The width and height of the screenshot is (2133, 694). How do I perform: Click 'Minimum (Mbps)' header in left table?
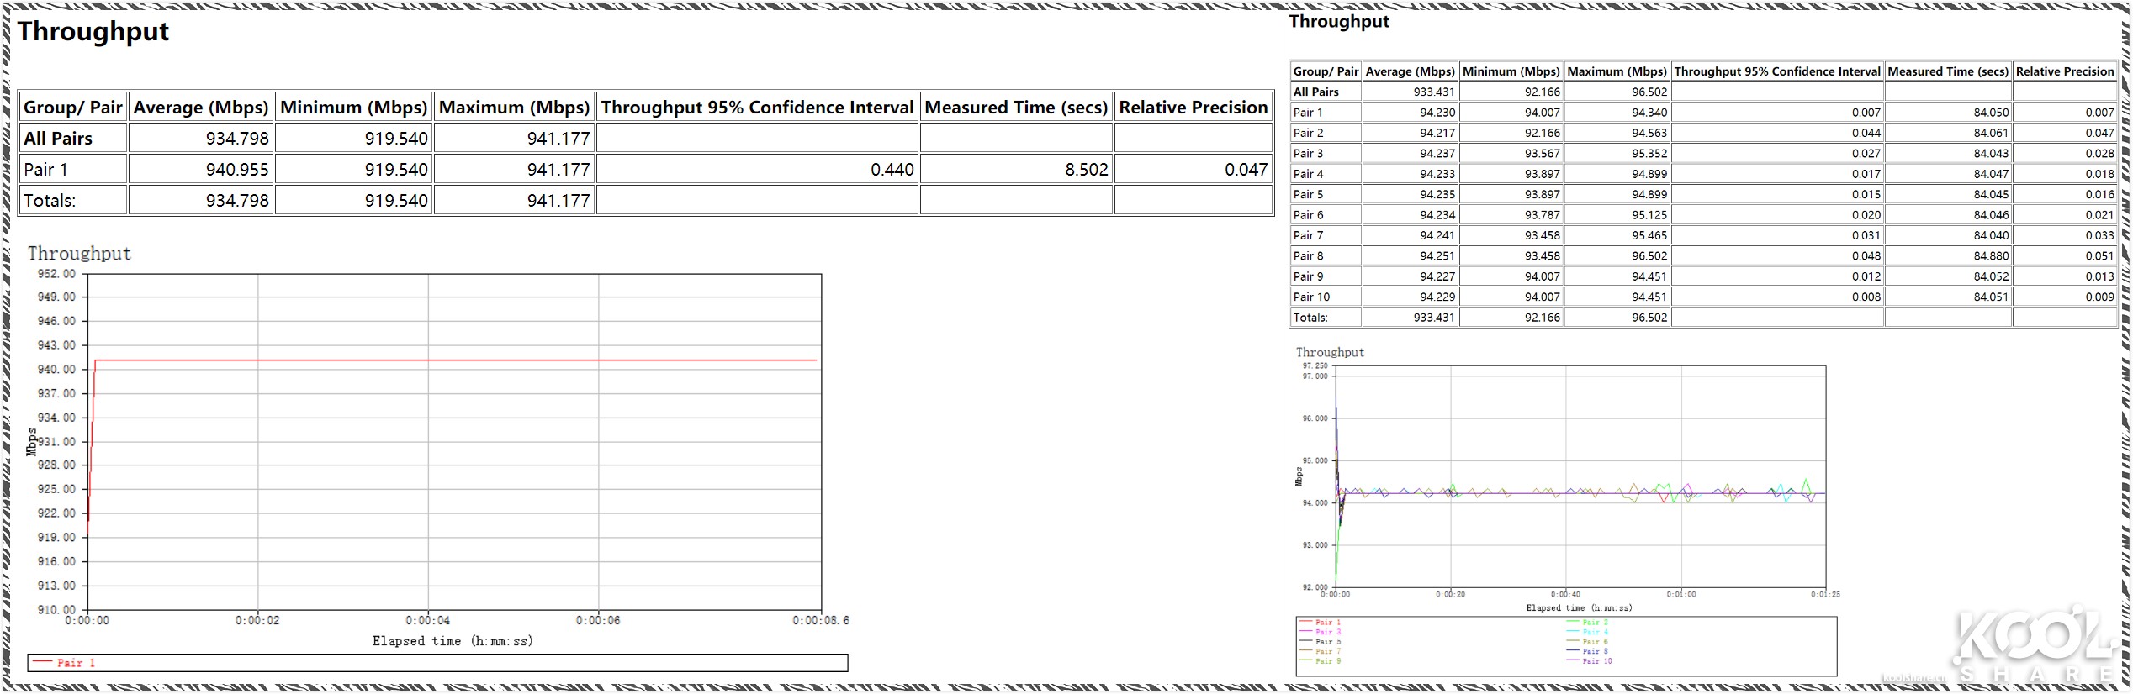[353, 108]
